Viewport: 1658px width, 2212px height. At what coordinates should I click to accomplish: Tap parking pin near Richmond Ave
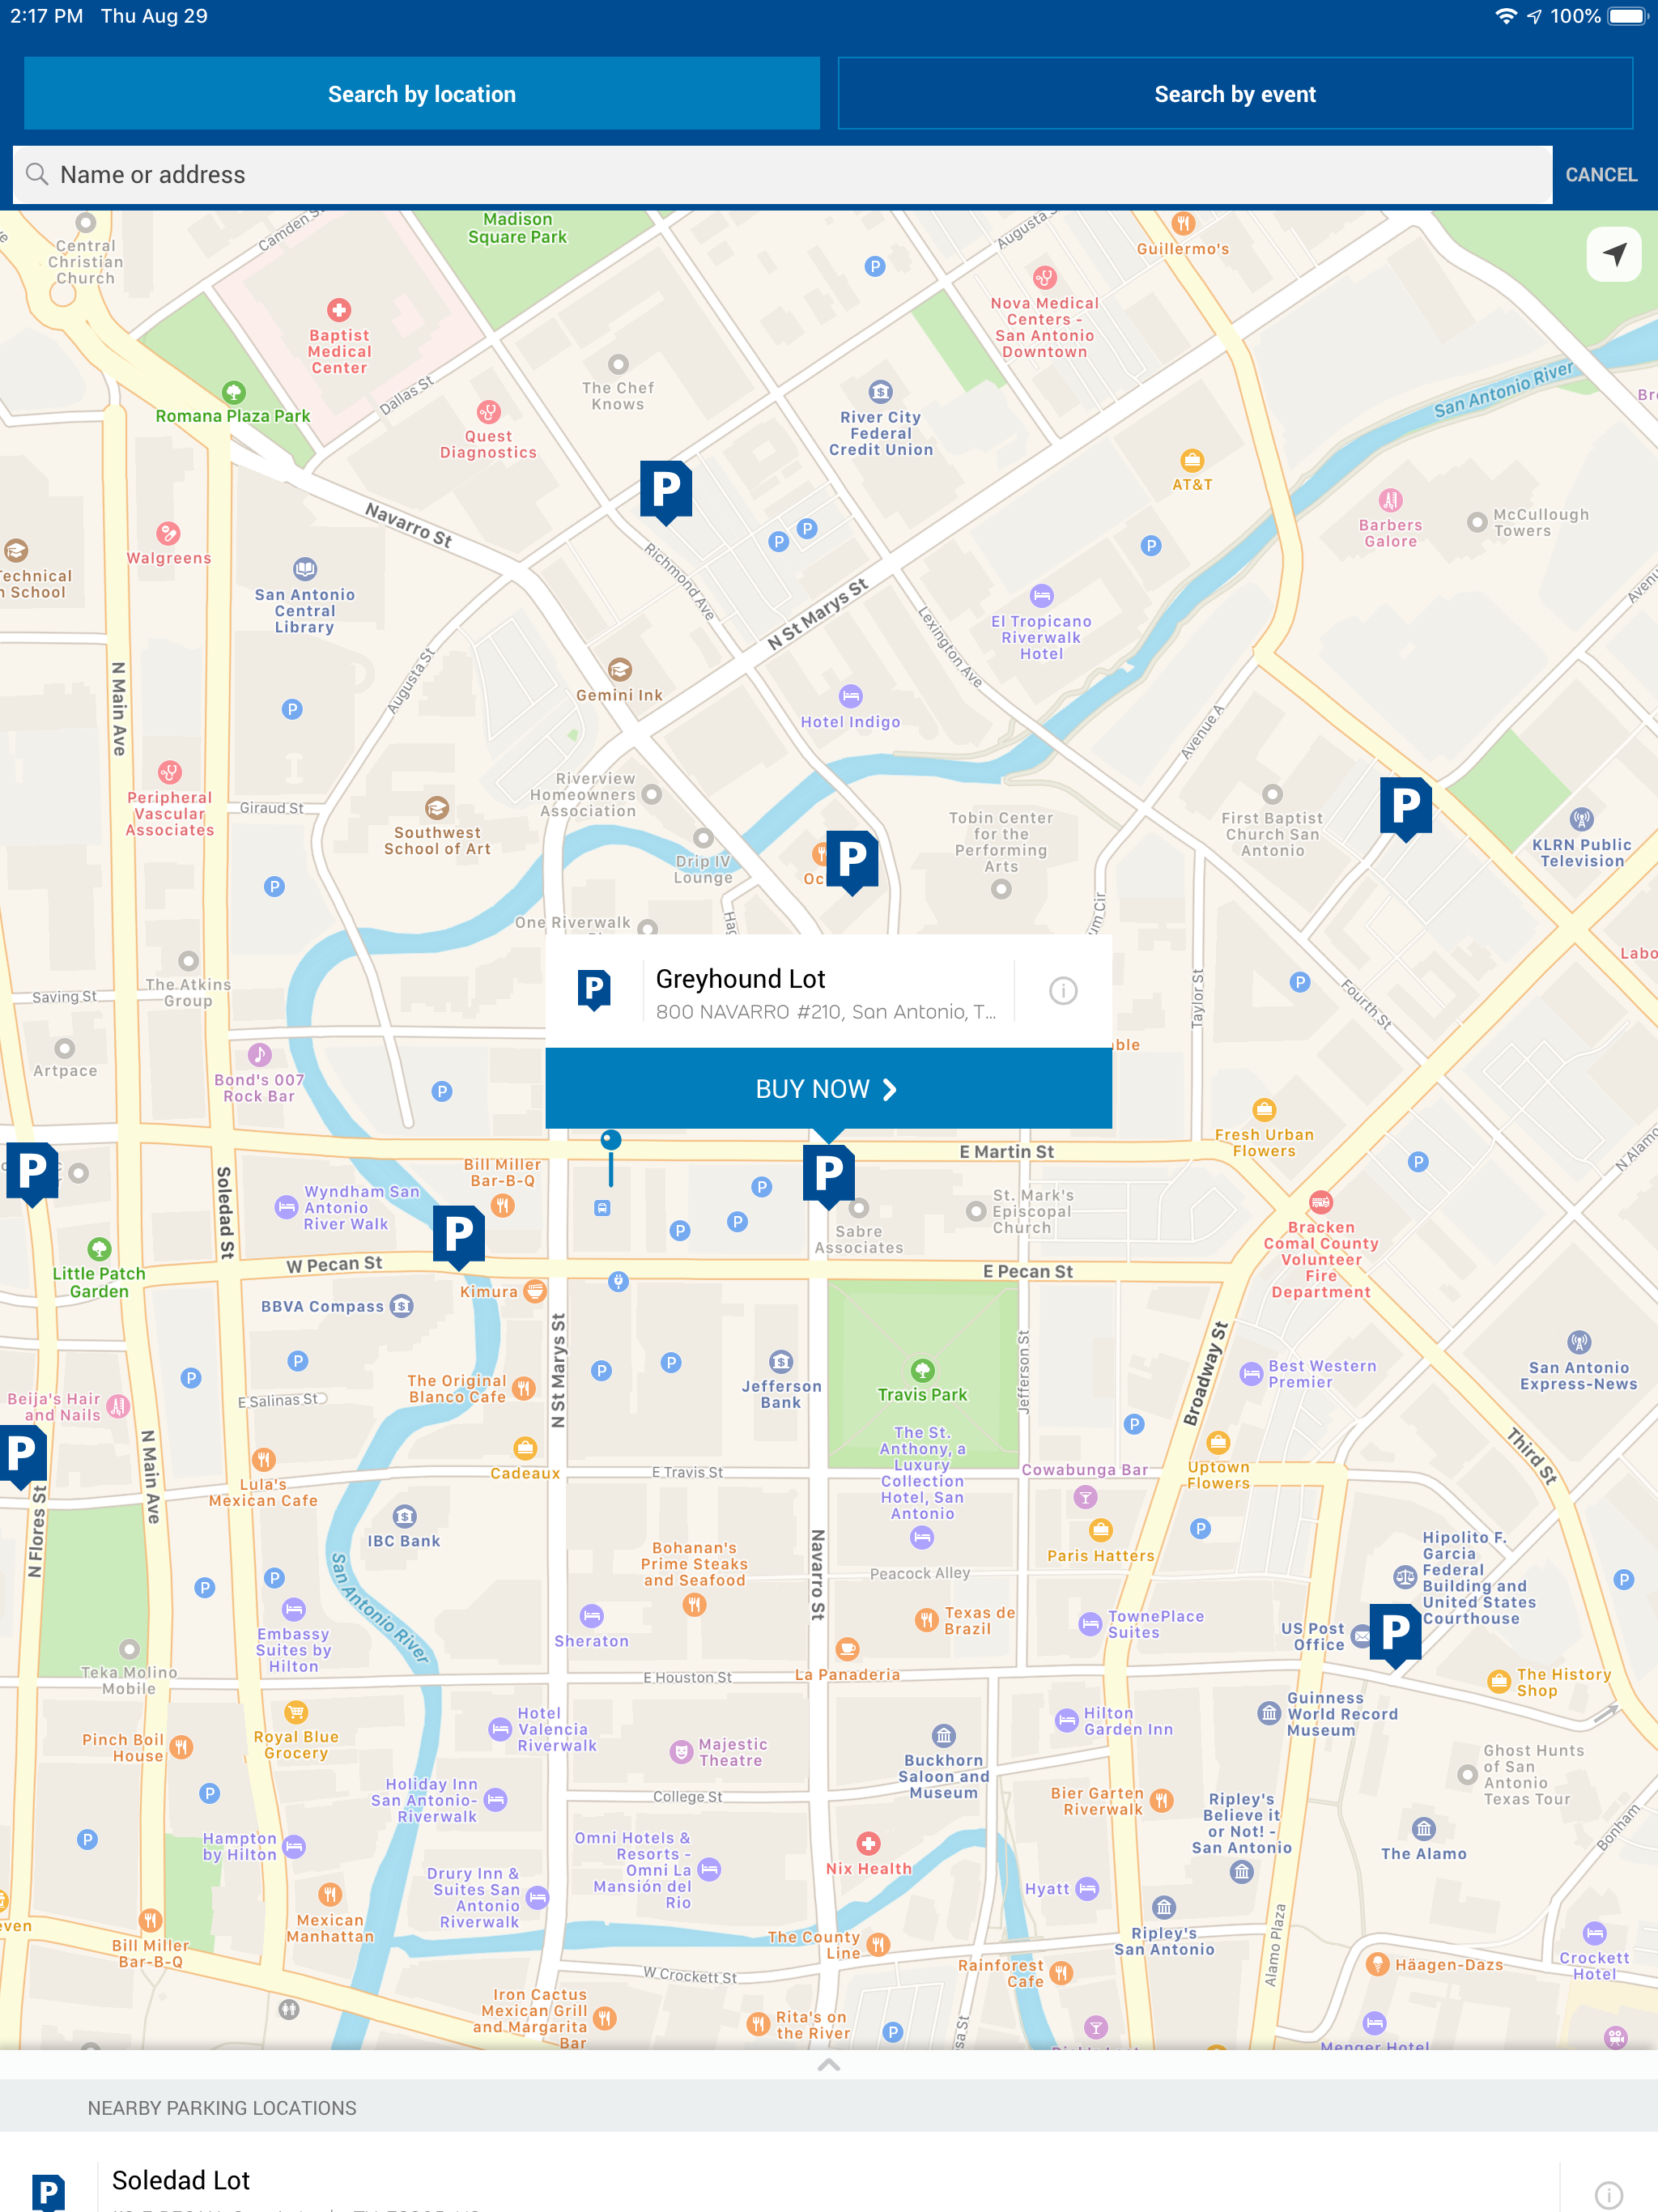(666, 490)
